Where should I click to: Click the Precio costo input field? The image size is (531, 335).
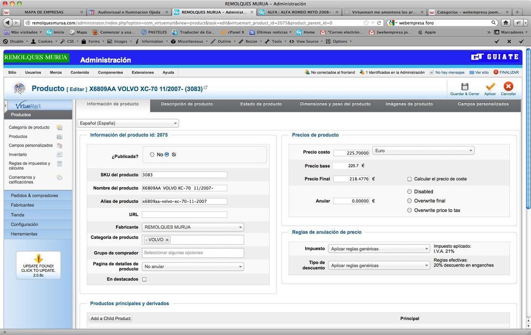tap(351, 153)
